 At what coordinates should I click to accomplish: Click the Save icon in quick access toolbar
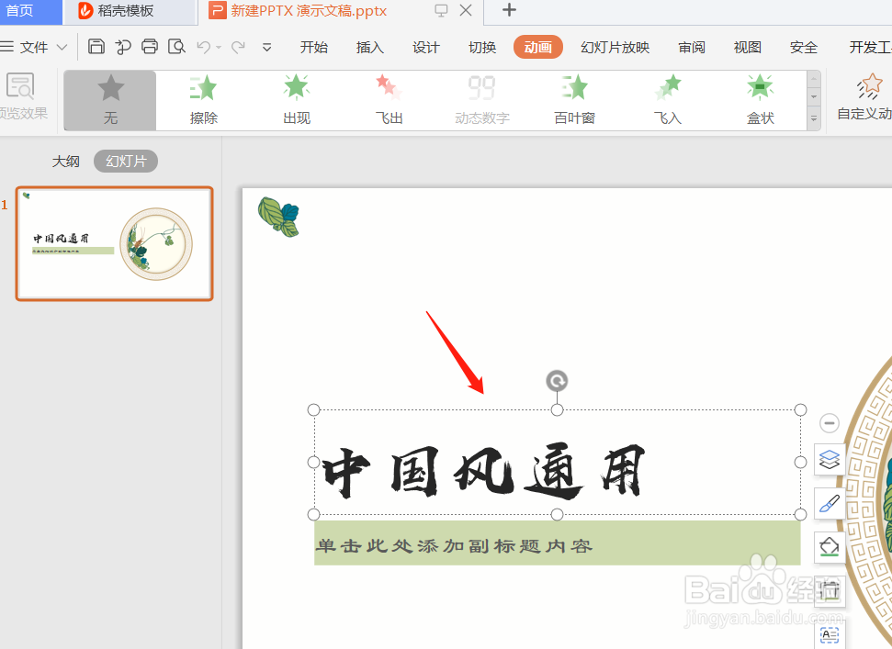coord(96,45)
